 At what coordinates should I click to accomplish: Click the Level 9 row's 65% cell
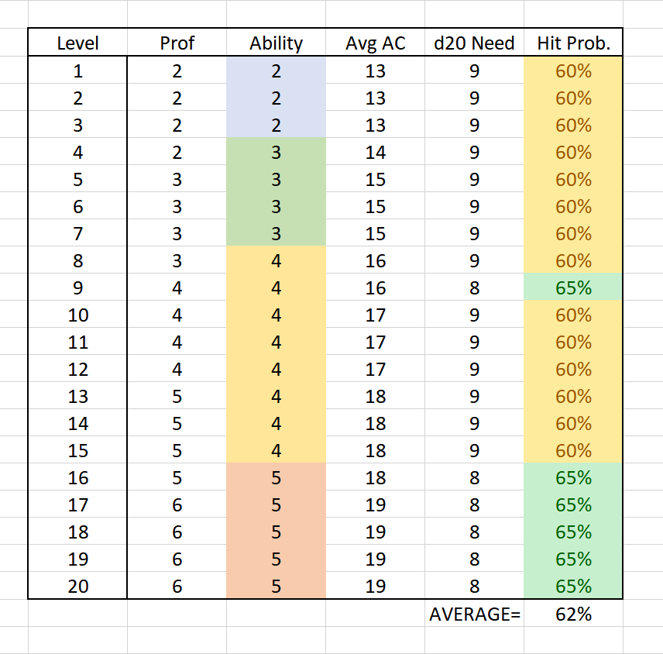[x=573, y=288]
